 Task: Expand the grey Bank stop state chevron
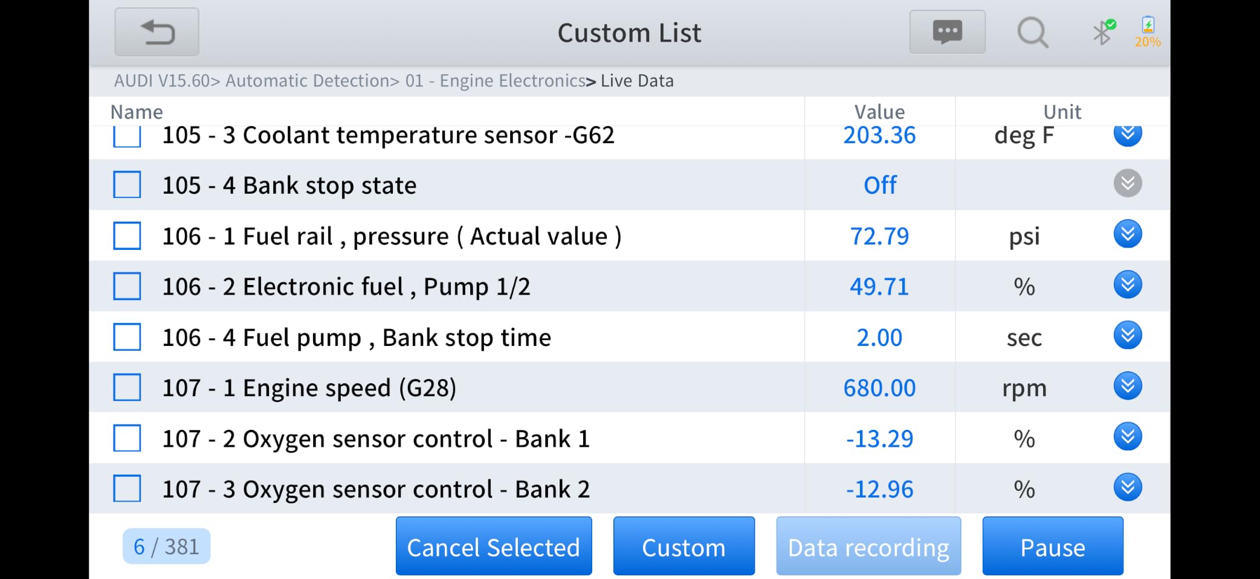coord(1128,183)
